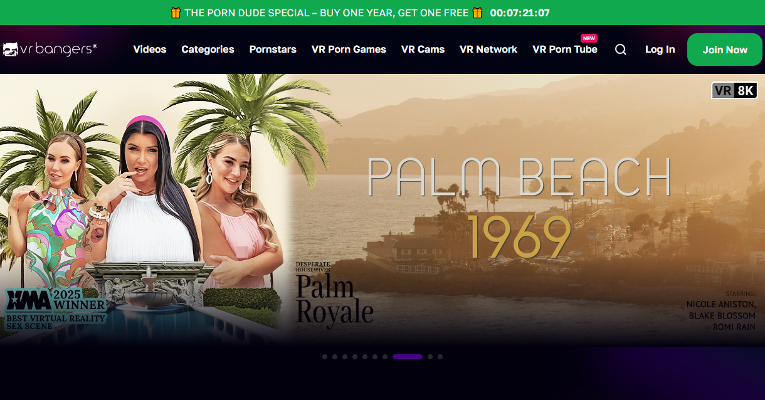Open the VR Porn Tube link

pyautogui.click(x=565, y=50)
